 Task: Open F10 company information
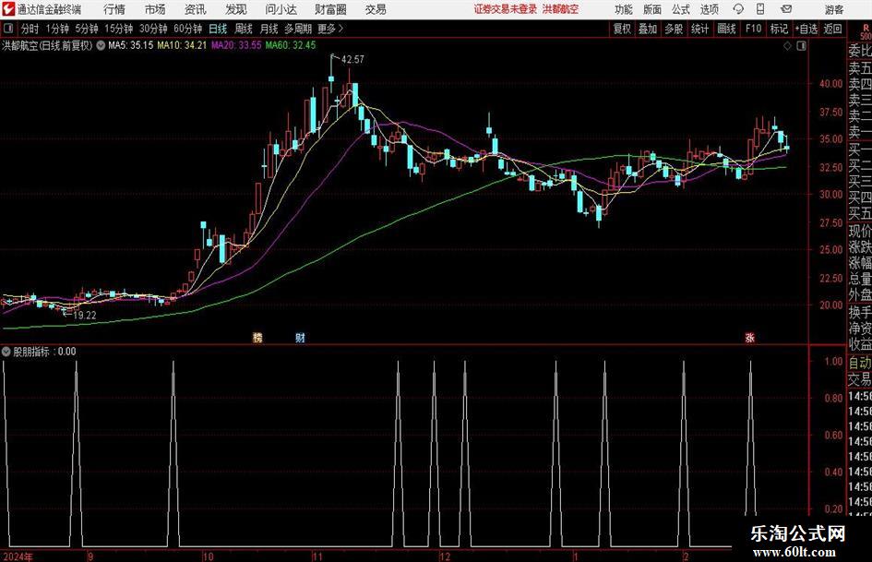(x=754, y=29)
